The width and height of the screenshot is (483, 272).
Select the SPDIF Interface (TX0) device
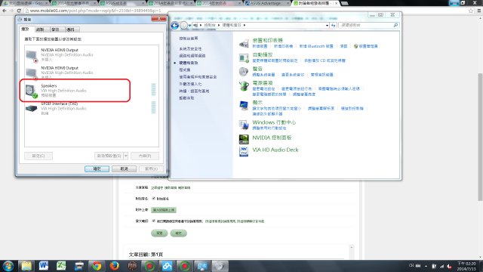91,108
